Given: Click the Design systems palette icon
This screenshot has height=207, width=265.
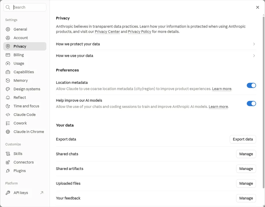Looking at the screenshot, I should pos(8,89).
